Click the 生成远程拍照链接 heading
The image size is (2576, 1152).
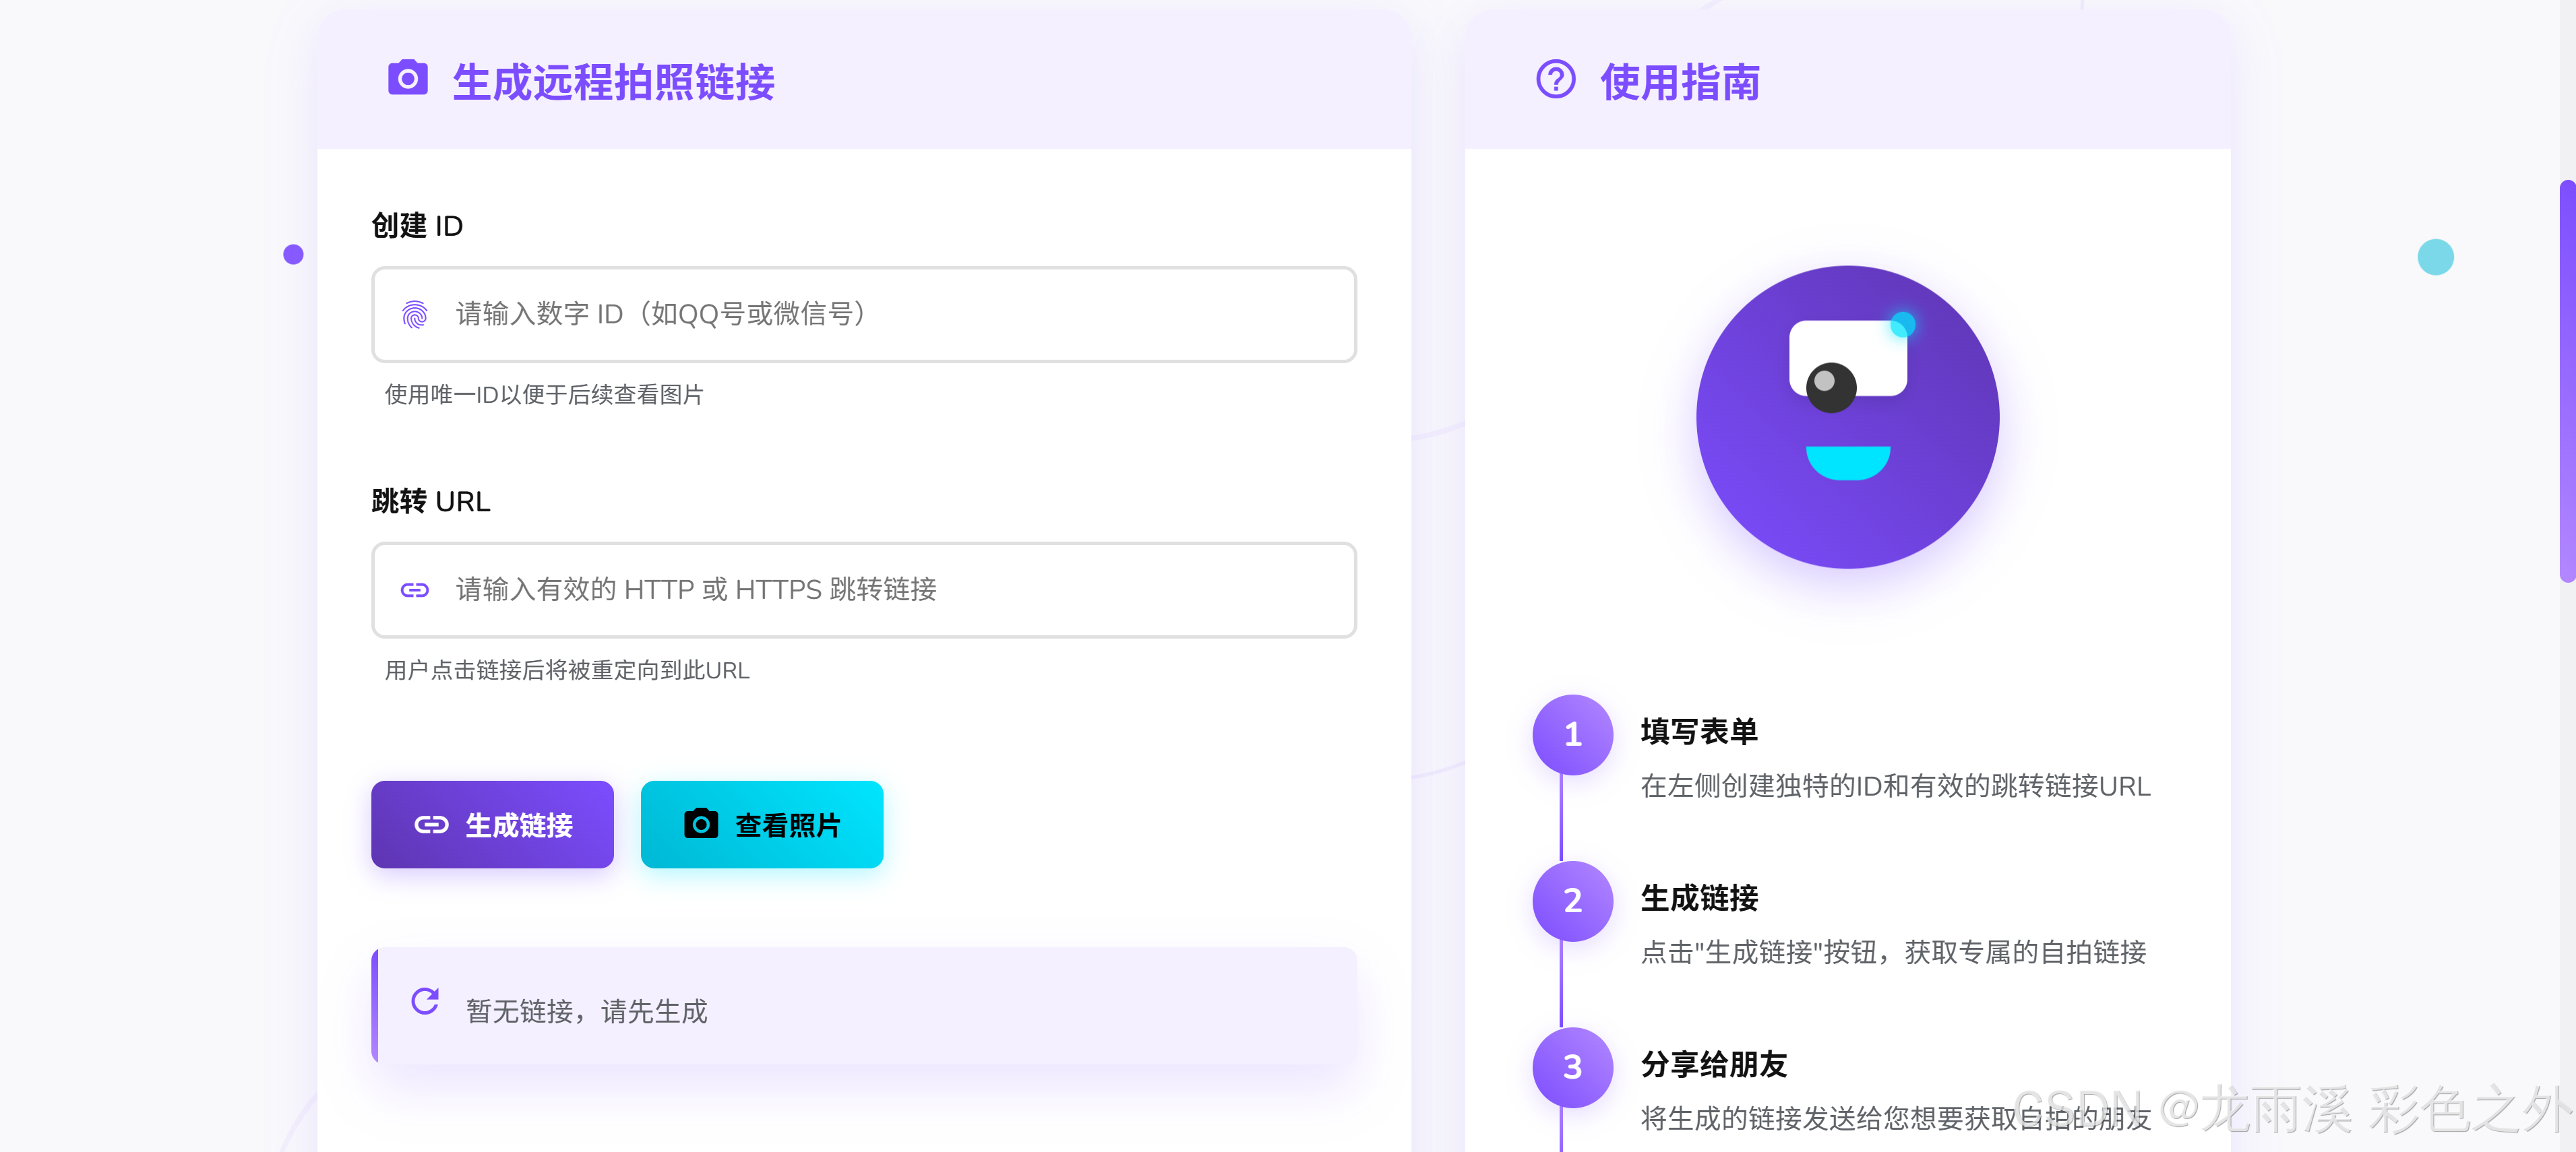[613, 82]
